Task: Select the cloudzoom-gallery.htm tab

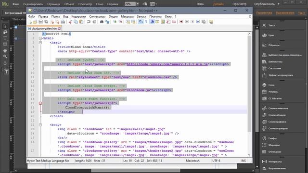Action: (44, 28)
